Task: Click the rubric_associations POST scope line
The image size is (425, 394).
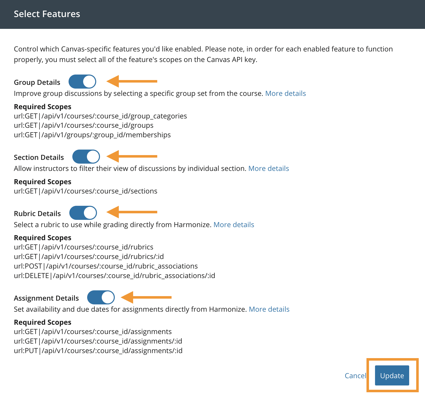Action: pos(106,266)
